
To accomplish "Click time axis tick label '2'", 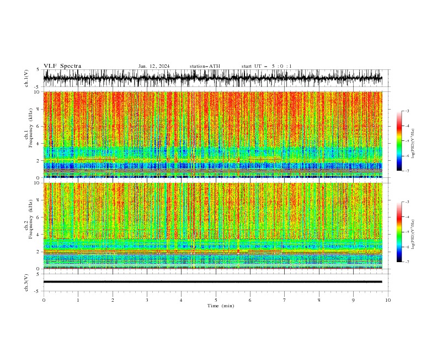I will tap(113, 300).
